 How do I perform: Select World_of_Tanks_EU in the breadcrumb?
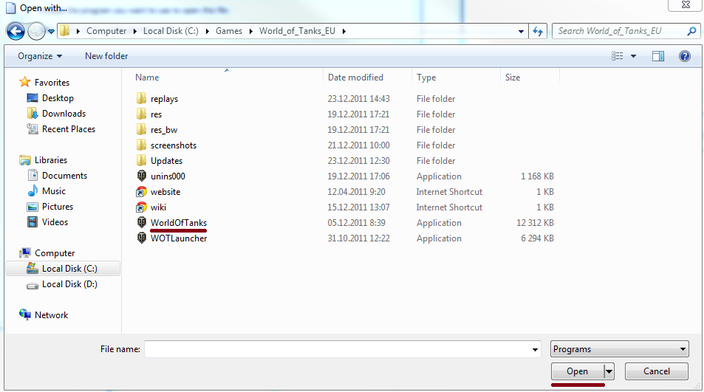pyautogui.click(x=297, y=31)
